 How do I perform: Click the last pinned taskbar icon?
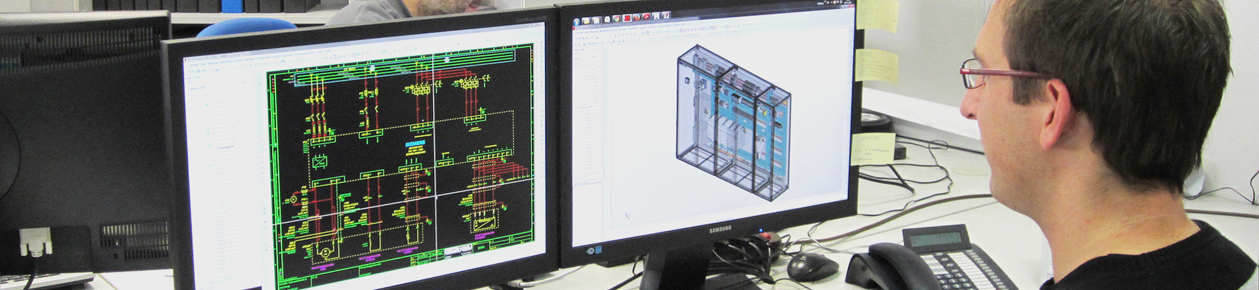[666, 15]
